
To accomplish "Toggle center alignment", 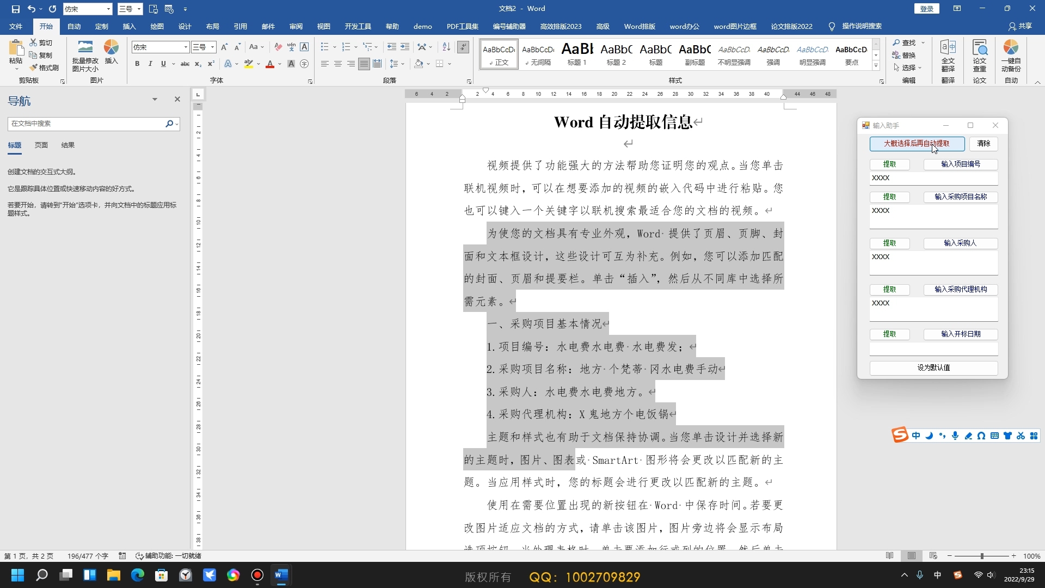I will [338, 64].
